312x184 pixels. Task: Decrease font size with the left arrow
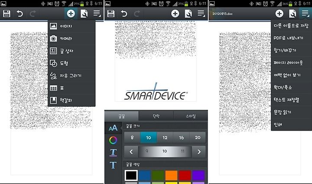click(131, 152)
